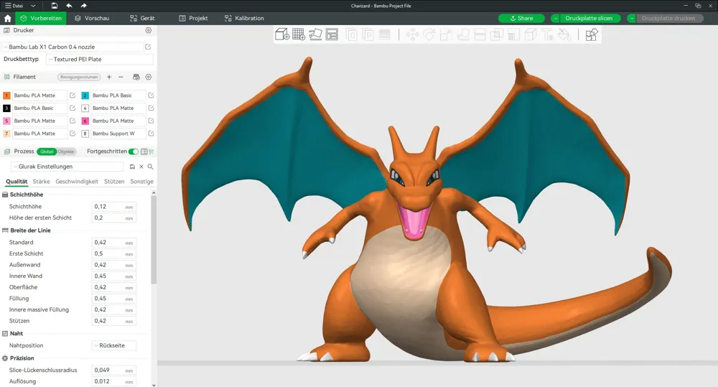718x387 pixels.
Task: Open the printer preset dropdown
Action: (x=73, y=47)
